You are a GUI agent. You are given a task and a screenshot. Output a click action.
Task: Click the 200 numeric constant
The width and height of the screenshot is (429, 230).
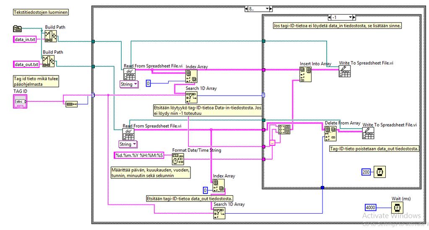coord(366,172)
